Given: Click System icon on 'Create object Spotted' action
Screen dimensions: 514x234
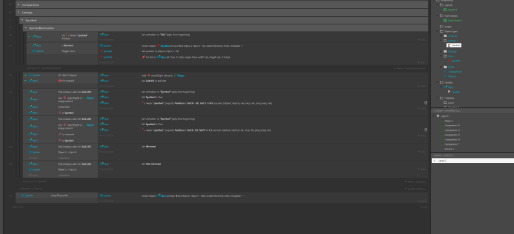Looking at the screenshot, I should tap(101, 46).
